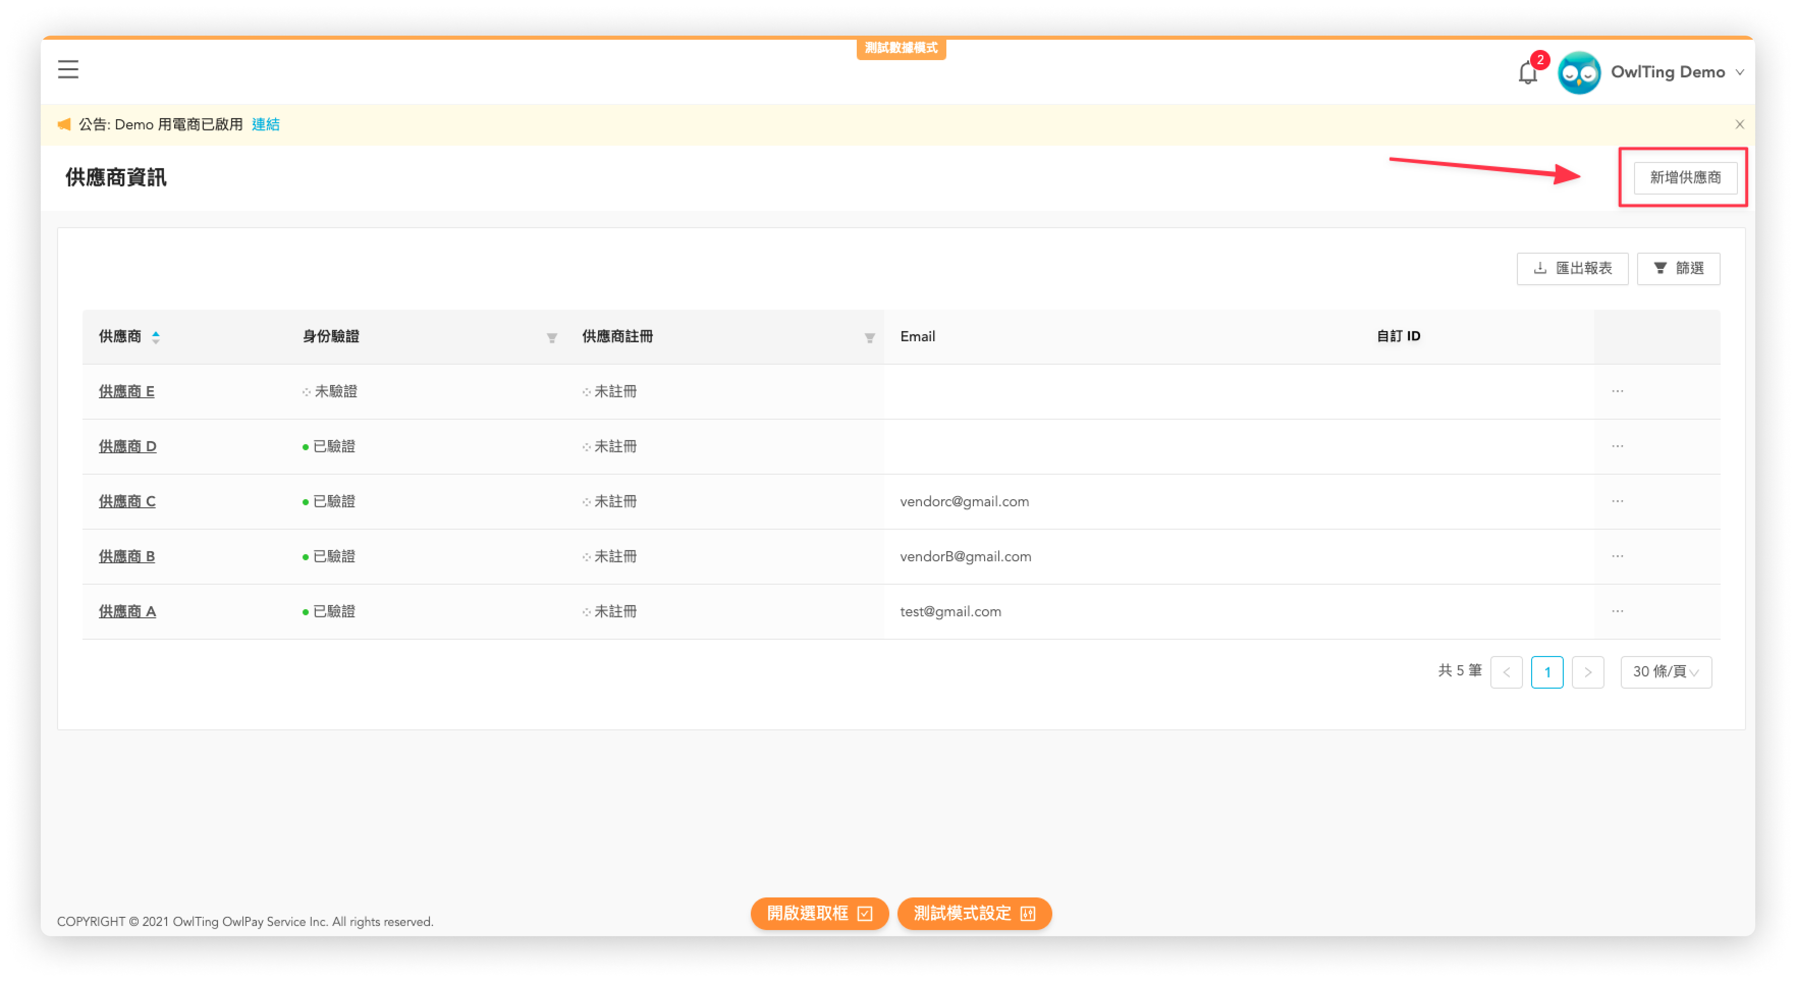1796x982 pixels.
Task: Select page 1 in pagination
Action: 1546,672
